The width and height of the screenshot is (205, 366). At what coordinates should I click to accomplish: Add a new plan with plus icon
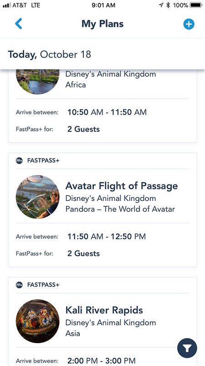189,24
